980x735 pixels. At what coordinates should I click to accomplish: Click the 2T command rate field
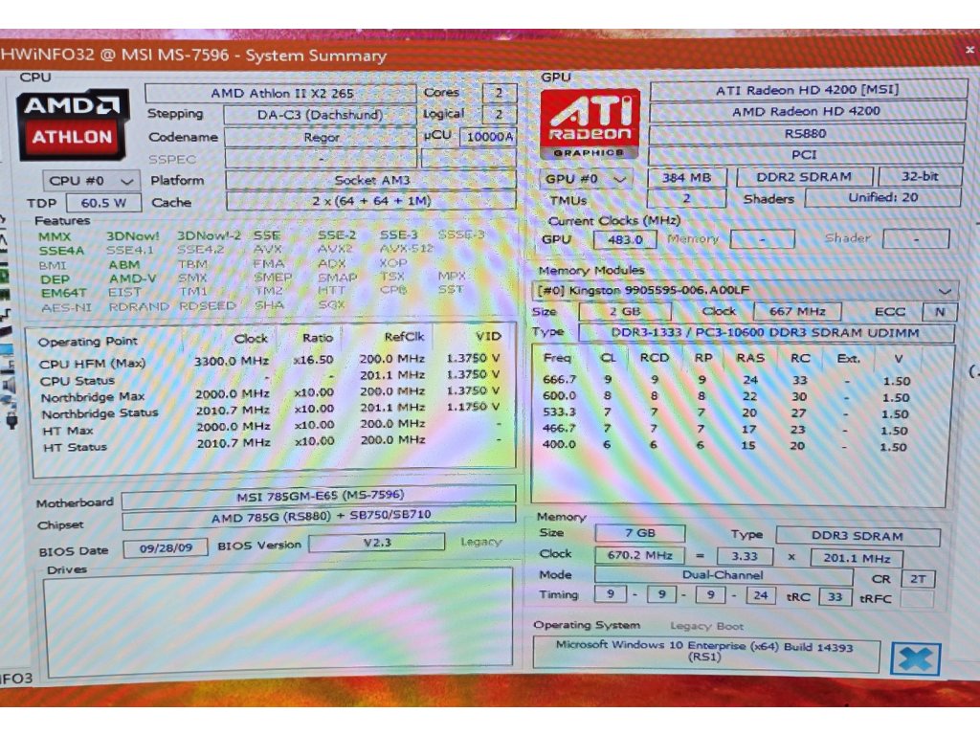click(x=918, y=579)
